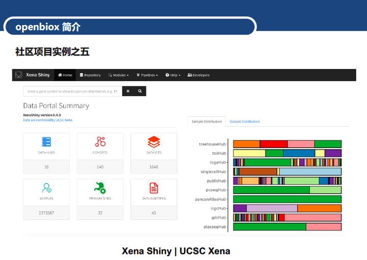Click the Cohorts network icon

click(100, 141)
